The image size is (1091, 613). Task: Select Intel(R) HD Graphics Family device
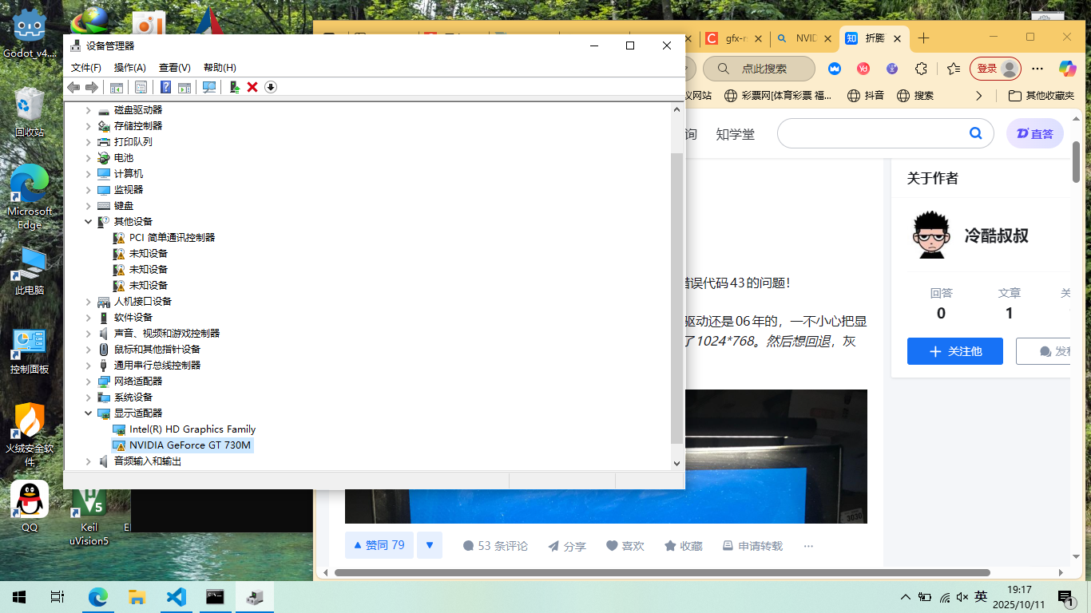pos(184,429)
